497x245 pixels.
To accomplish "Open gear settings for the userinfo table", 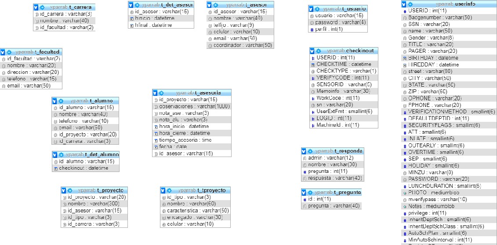I will click(410, 4).
